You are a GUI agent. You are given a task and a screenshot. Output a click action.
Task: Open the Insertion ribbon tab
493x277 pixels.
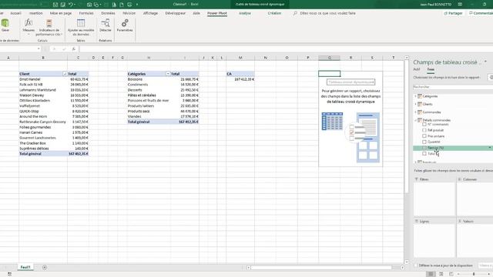point(36,13)
